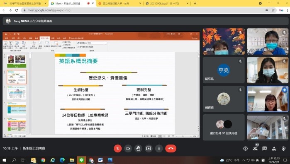The width and height of the screenshot is (290, 164).
Task: Turn on camera in Meet toolbar
Action: point(128,149)
